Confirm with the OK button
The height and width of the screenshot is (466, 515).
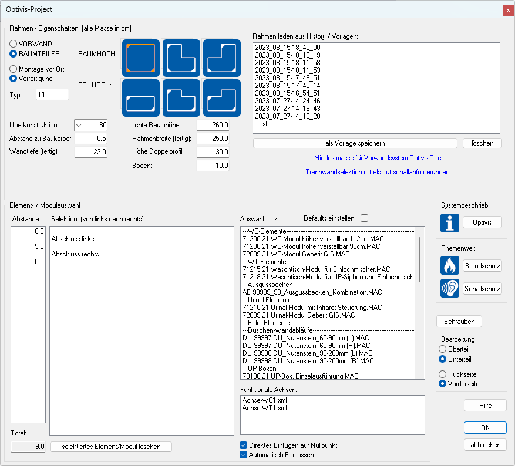(x=485, y=428)
